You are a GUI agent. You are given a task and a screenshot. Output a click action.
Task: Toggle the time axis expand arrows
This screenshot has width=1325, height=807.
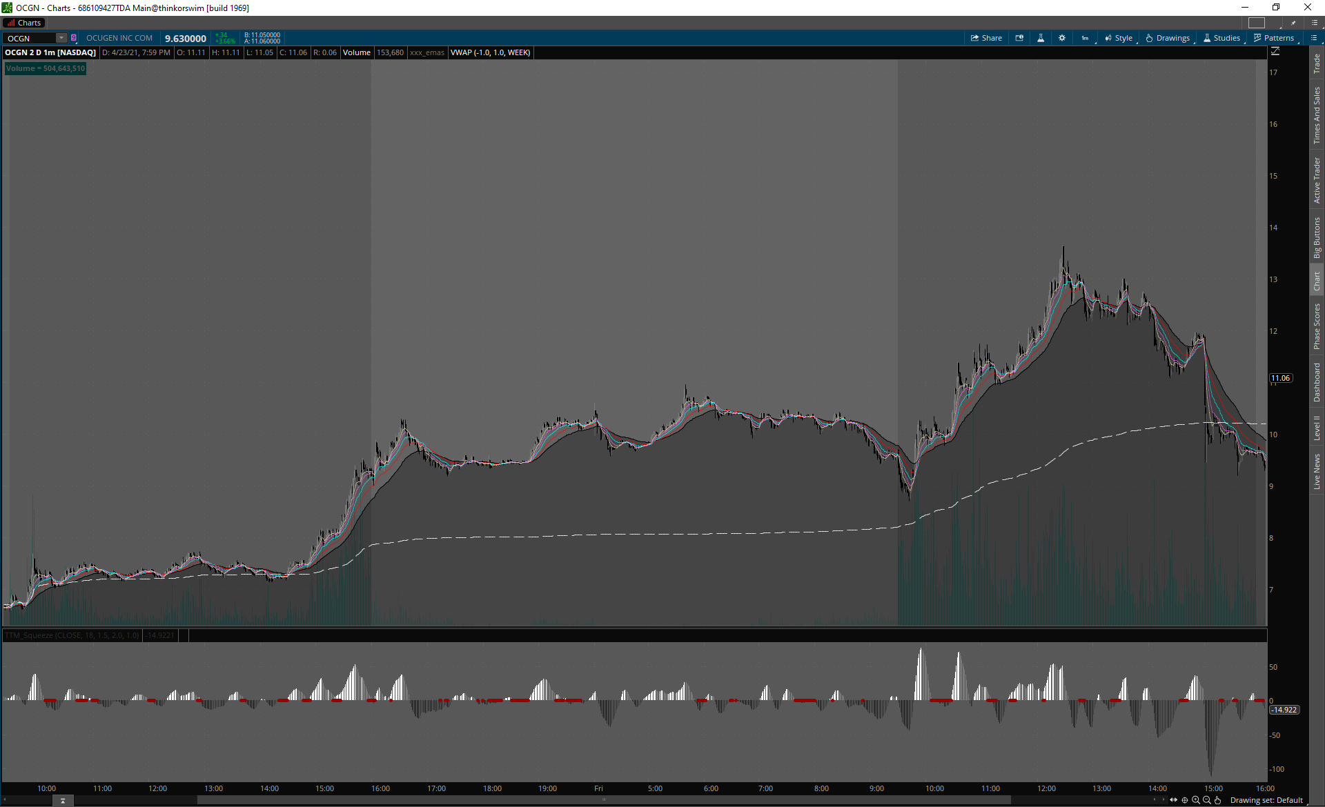(1173, 800)
